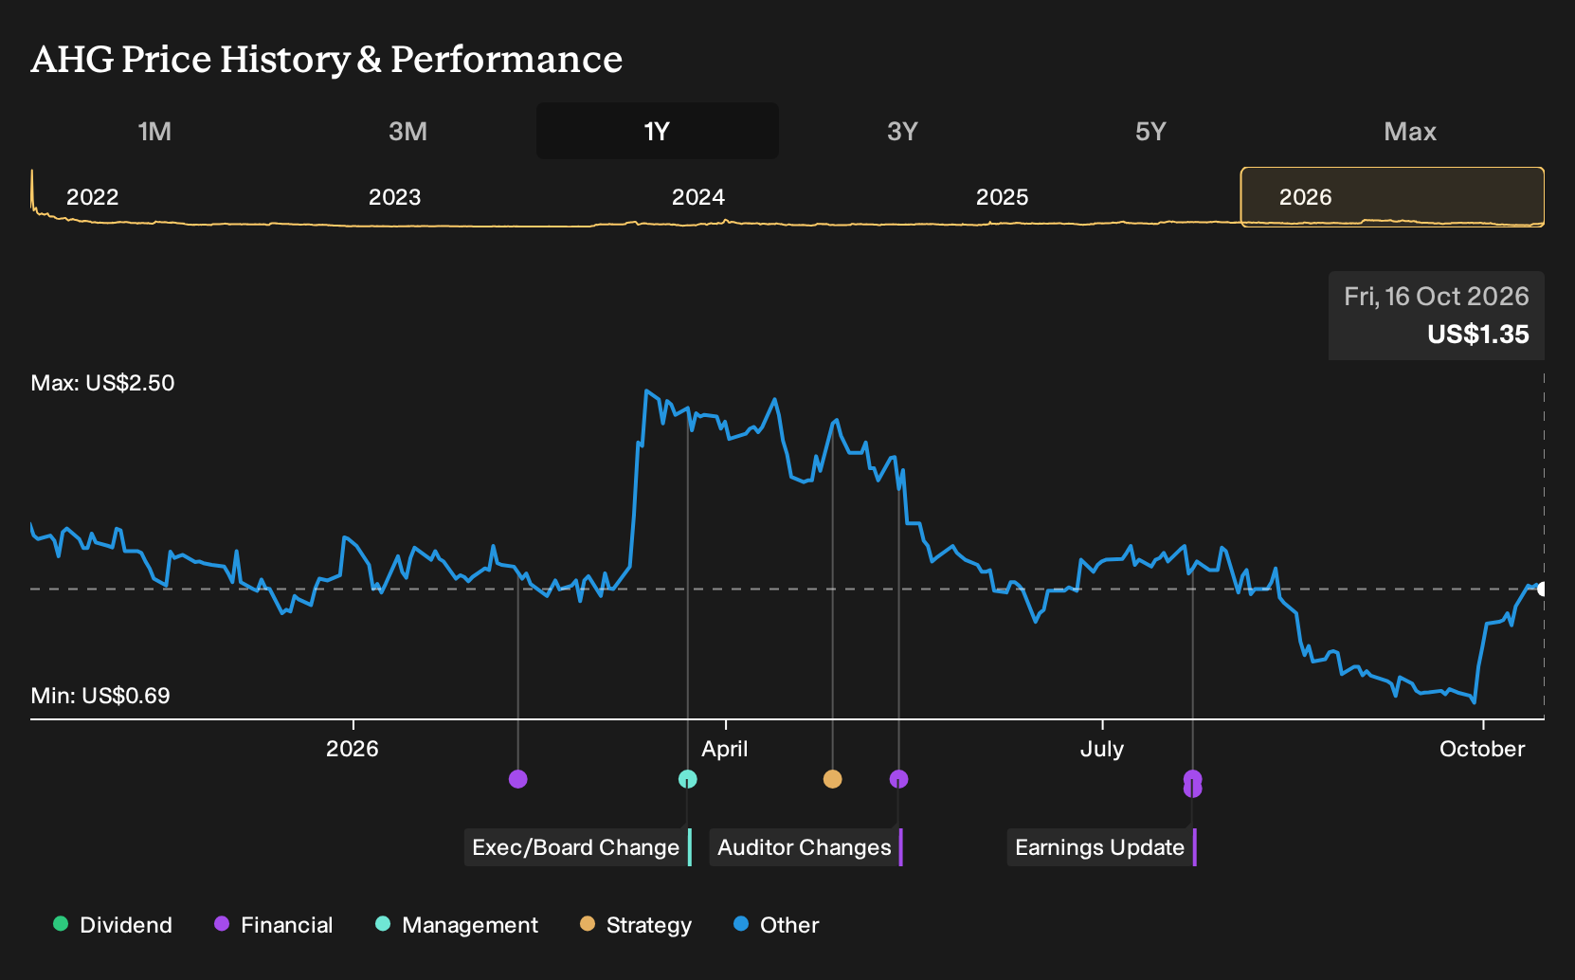This screenshot has width=1575, height=980.
Task: Click the purple Auditor Changes event dot
Action: click(x=898, y=779)
